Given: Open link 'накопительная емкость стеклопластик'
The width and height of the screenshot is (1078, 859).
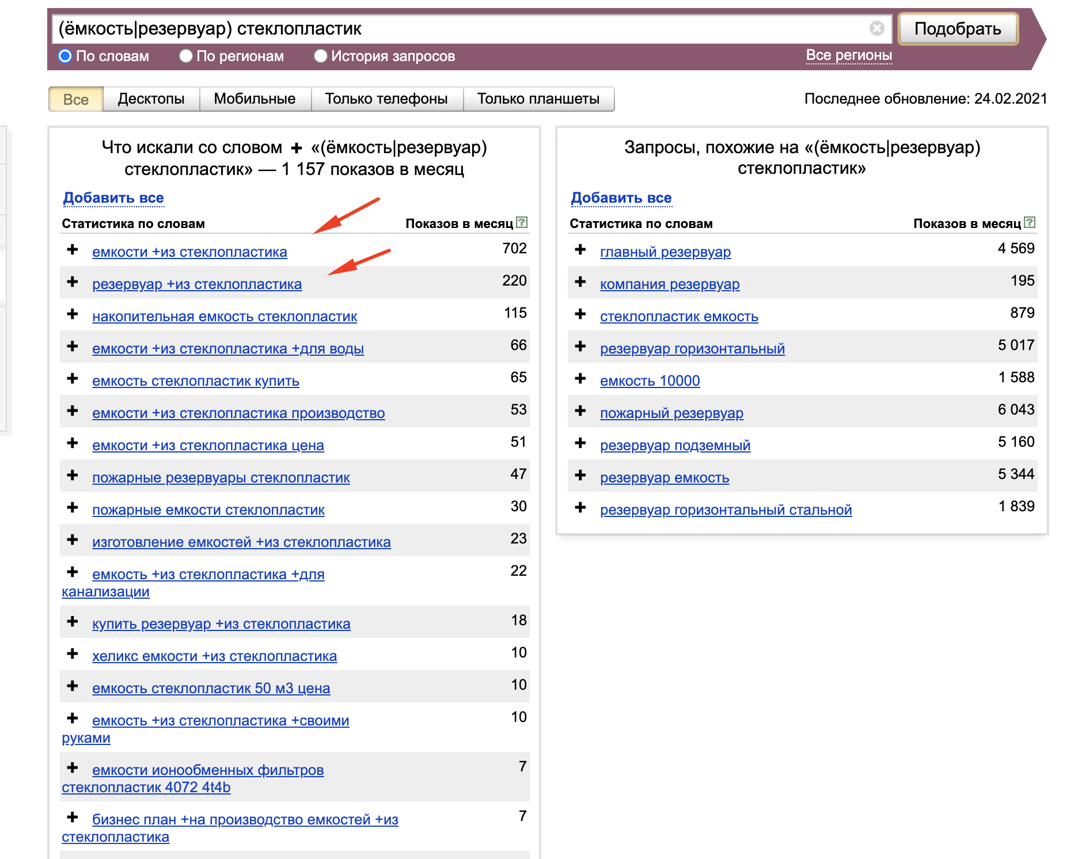Looking at the screenshot, I should tap(225, 317).
